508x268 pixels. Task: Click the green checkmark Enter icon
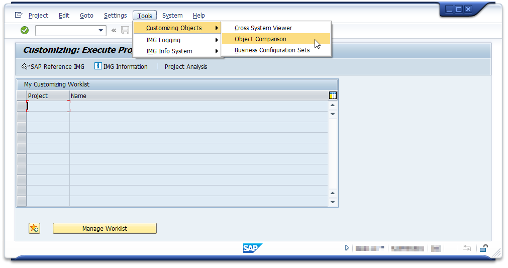25,31
